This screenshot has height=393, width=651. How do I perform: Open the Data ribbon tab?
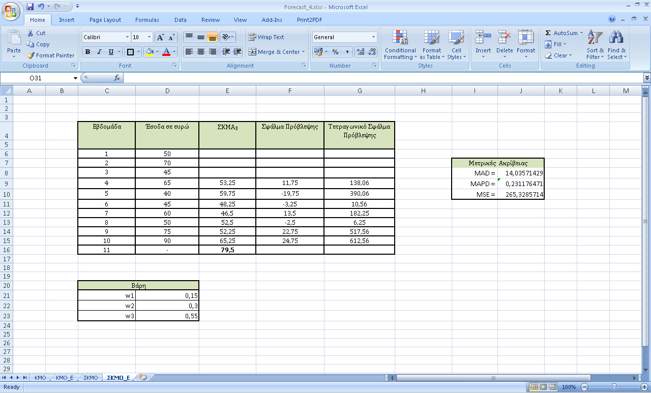181,20
